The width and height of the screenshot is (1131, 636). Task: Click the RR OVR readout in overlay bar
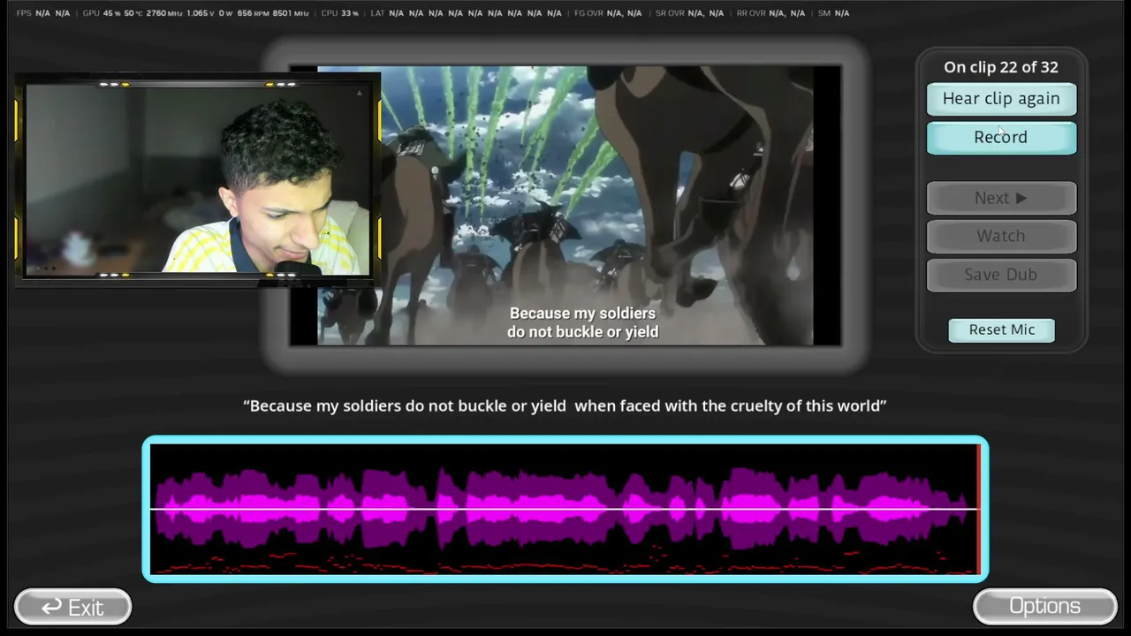point(770,13)
